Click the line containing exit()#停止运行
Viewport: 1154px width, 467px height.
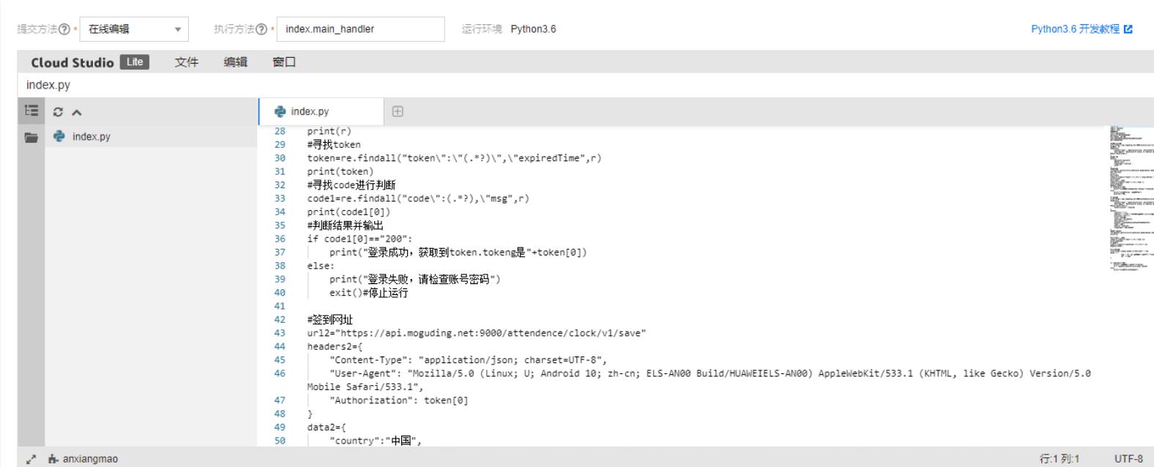(368, 293)
